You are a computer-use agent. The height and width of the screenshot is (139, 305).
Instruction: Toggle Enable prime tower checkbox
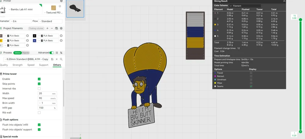tap(39, 79)
